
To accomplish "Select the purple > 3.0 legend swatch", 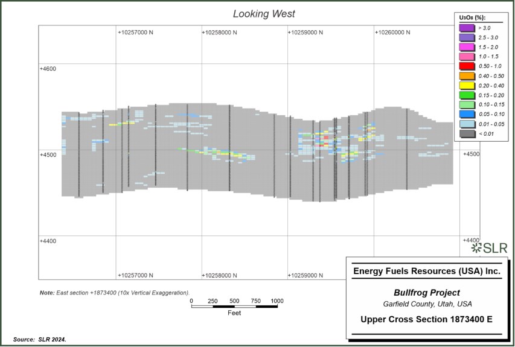I will 466,28.
